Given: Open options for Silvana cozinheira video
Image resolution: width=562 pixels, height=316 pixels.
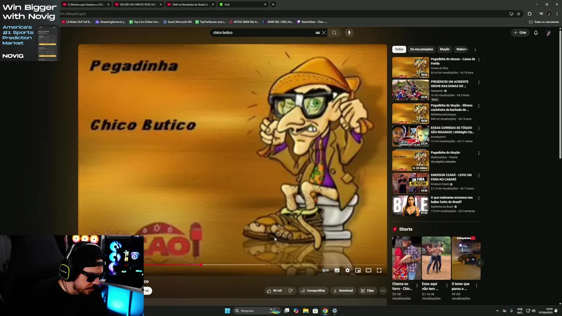Looking at the screenshot, I should 479,106.
